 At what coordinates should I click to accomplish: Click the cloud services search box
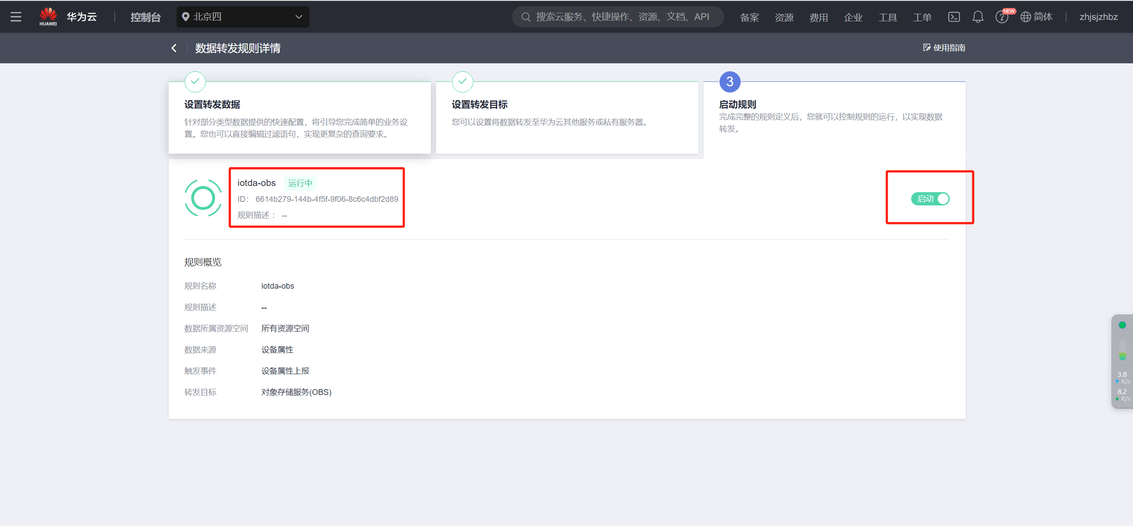[618, 17]
